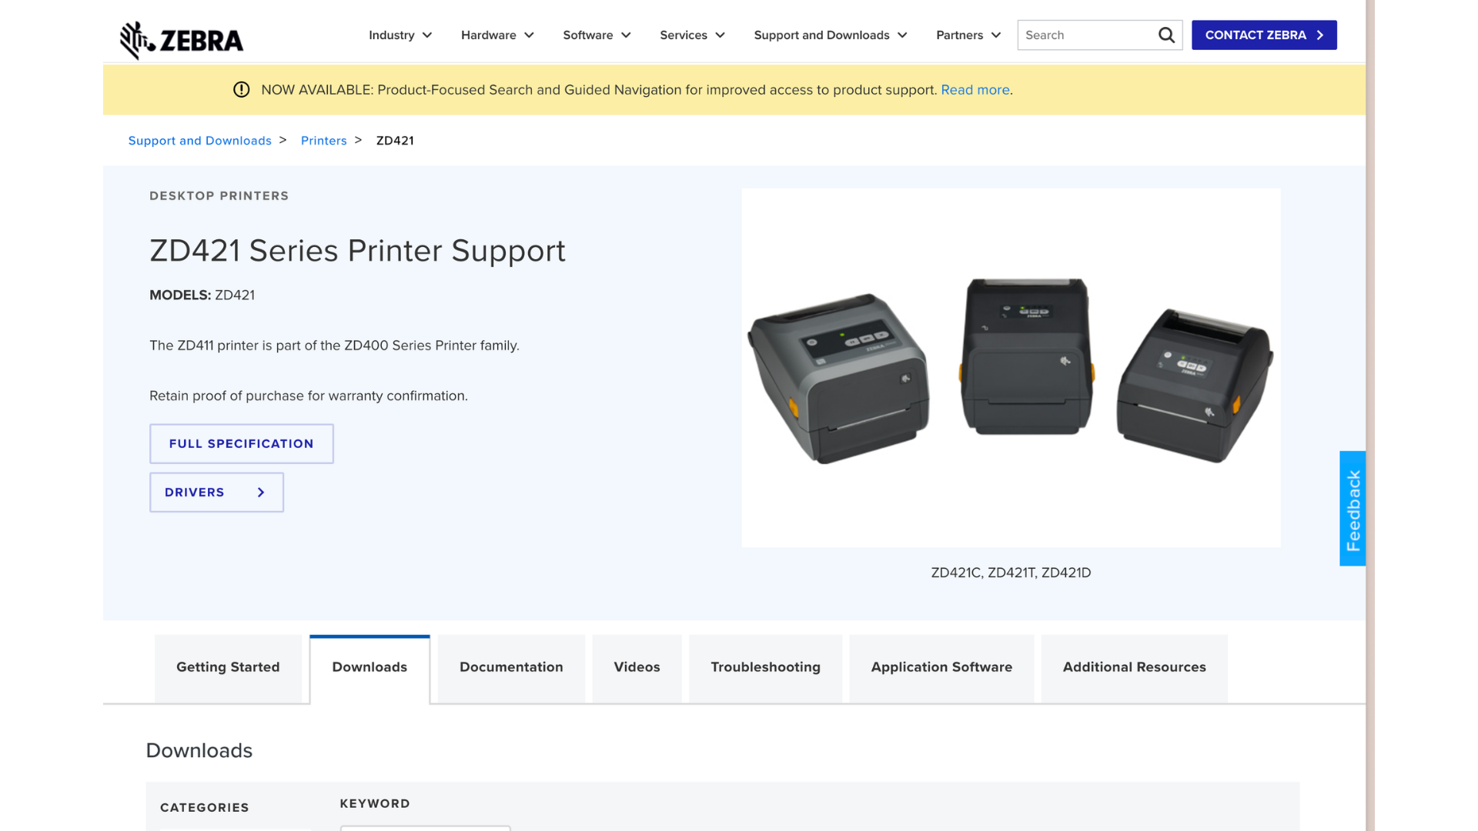Click the alert info icon in the yellow banner
The height and width of the screenshot is (831, 1478).
pyautogui.click(x=241, y=90)
